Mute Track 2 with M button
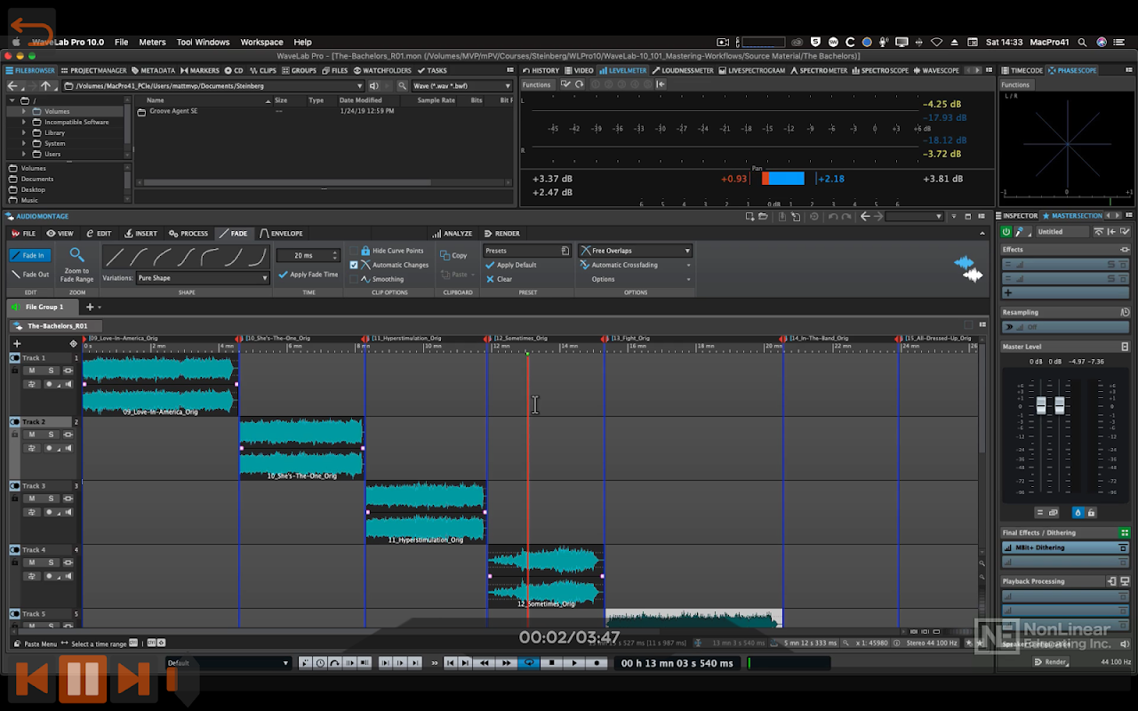 coord(32,435)
